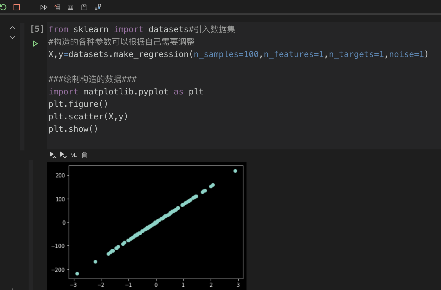Screen dimensions: 441x290
Task: Delete the current cell
Action: (84, 155)
